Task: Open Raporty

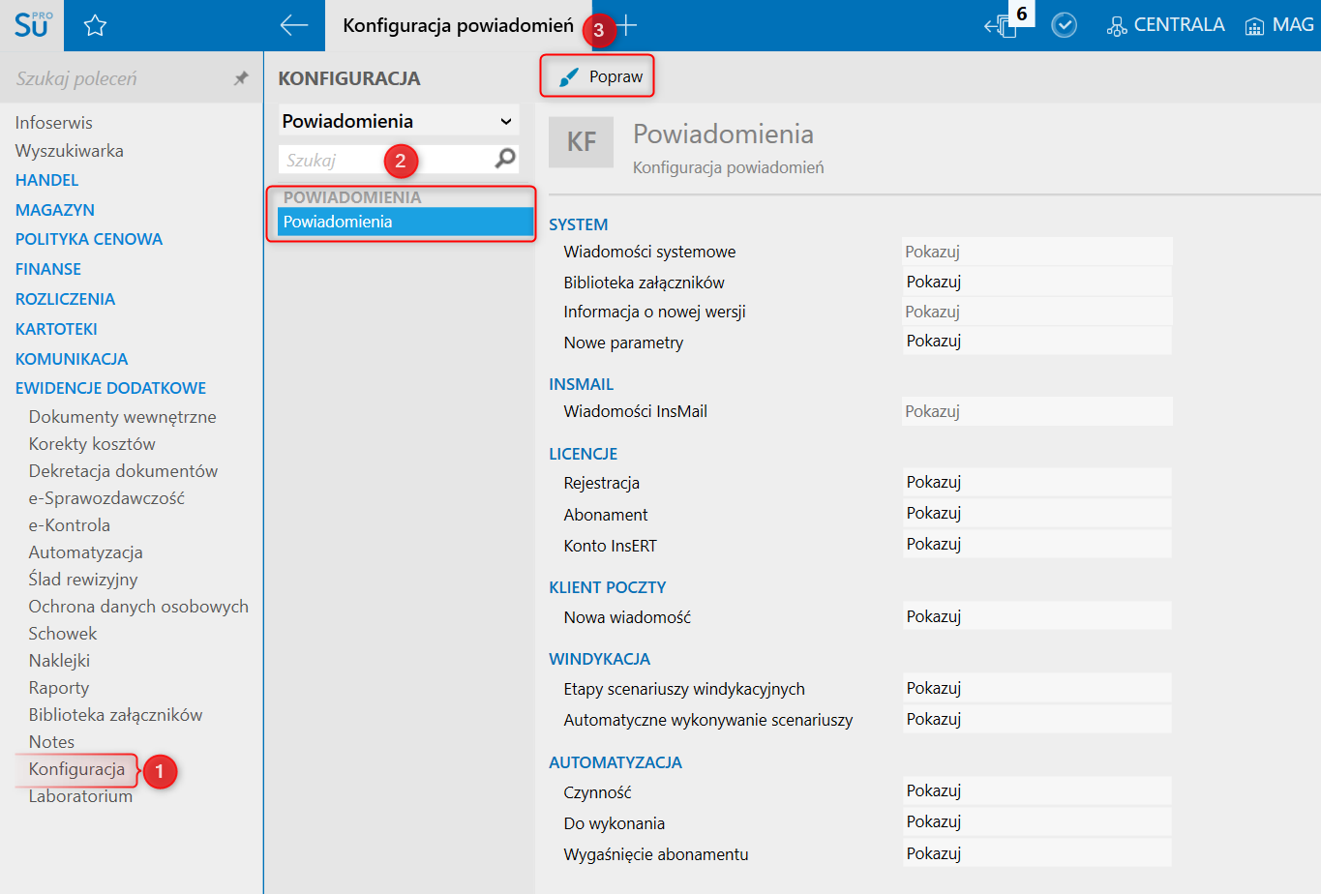Action: tap(59, 688)
